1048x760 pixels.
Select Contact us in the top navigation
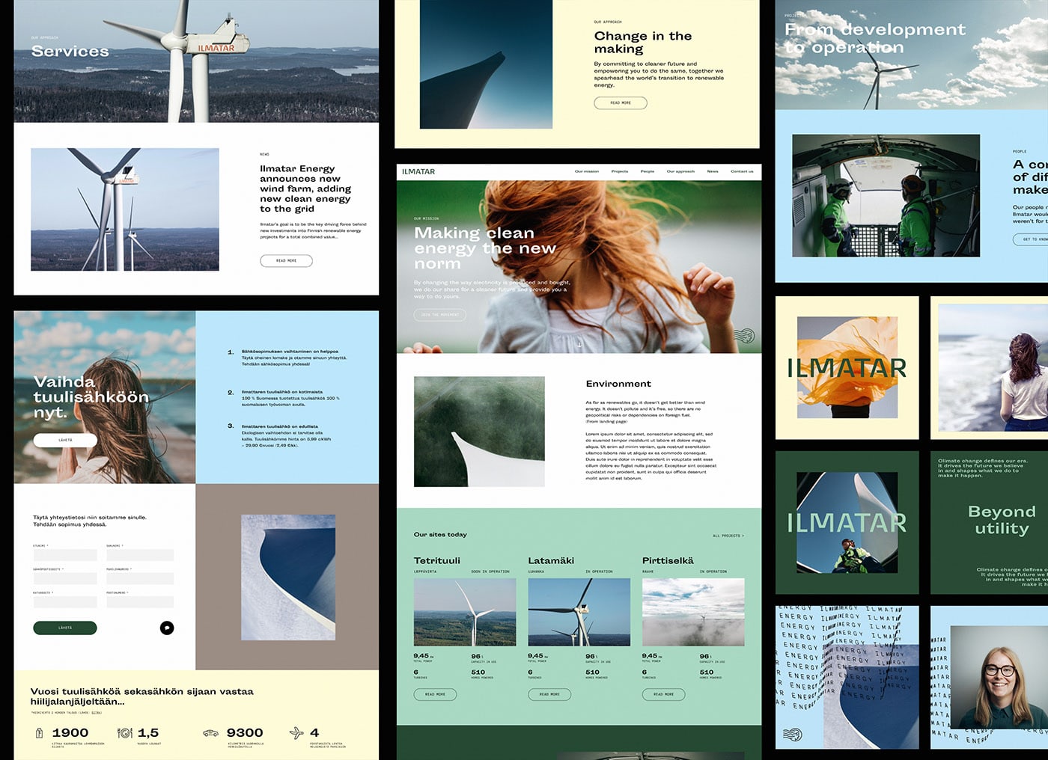pos(742,171)
